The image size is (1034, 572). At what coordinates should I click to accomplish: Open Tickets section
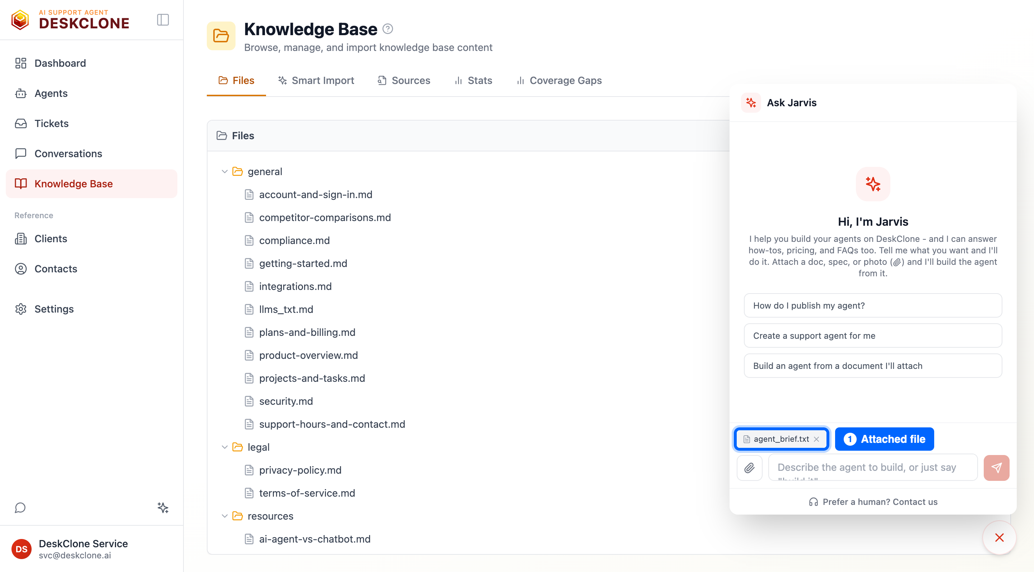92,123
